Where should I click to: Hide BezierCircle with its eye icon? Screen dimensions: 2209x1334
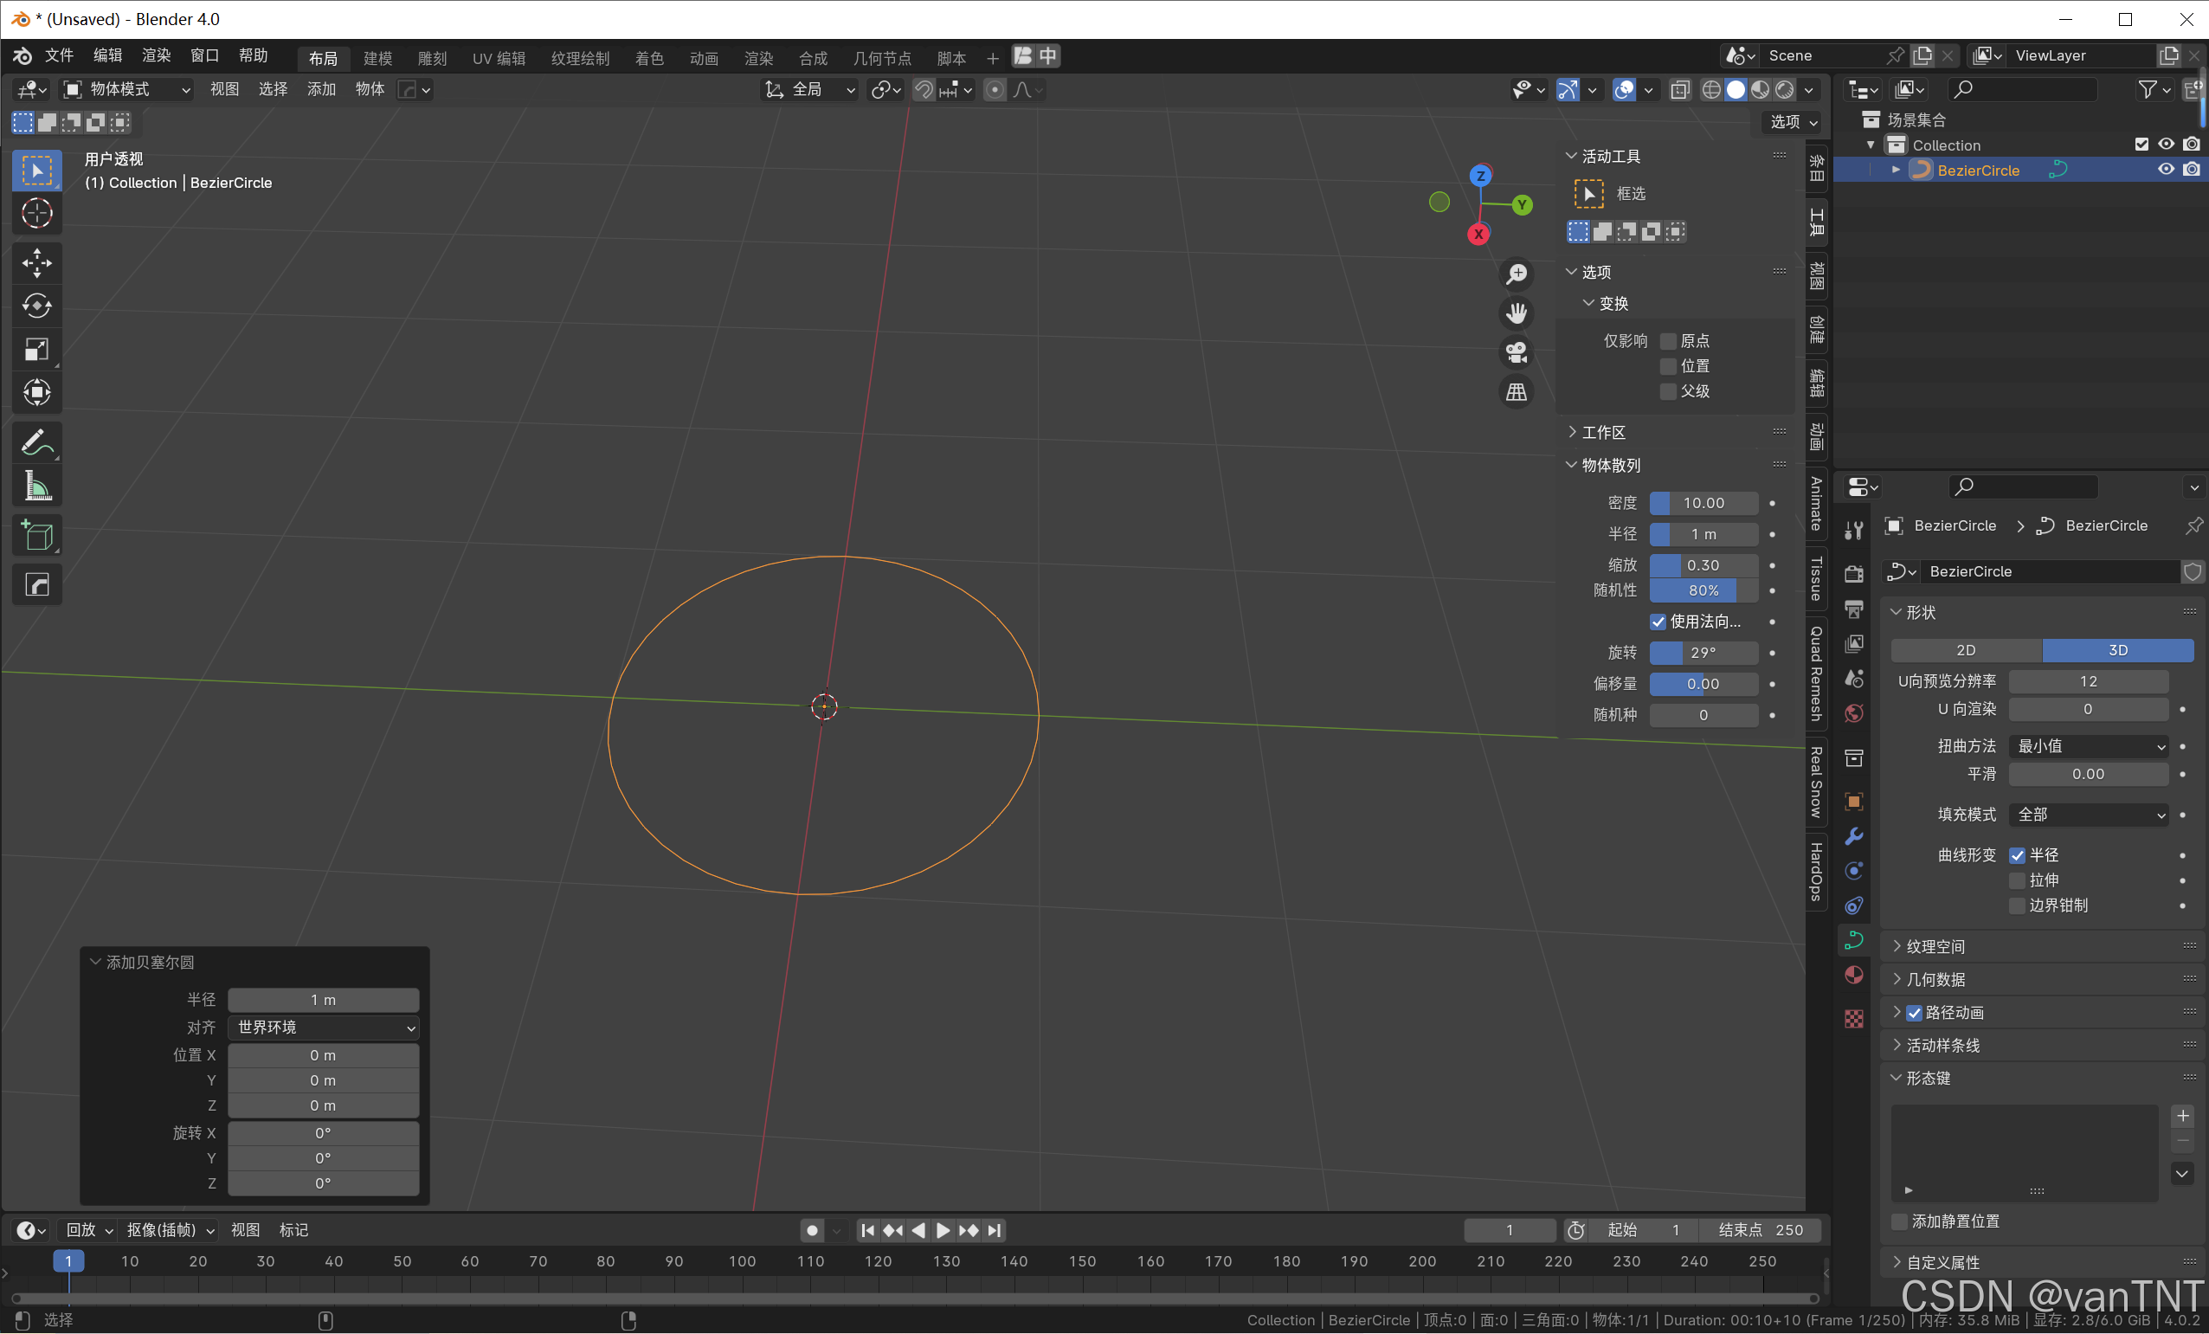[x=2165, y=170]
